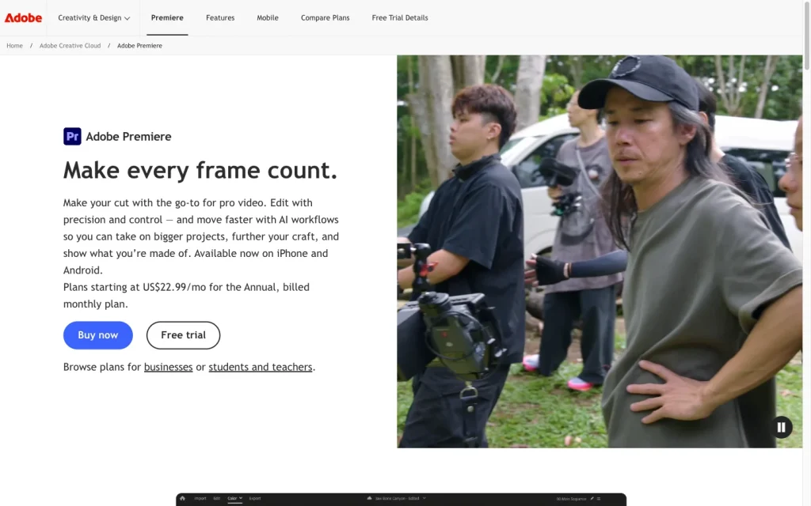
Task: Expand the Jaw Bone Canyon project dropdown
Action: 425,498
